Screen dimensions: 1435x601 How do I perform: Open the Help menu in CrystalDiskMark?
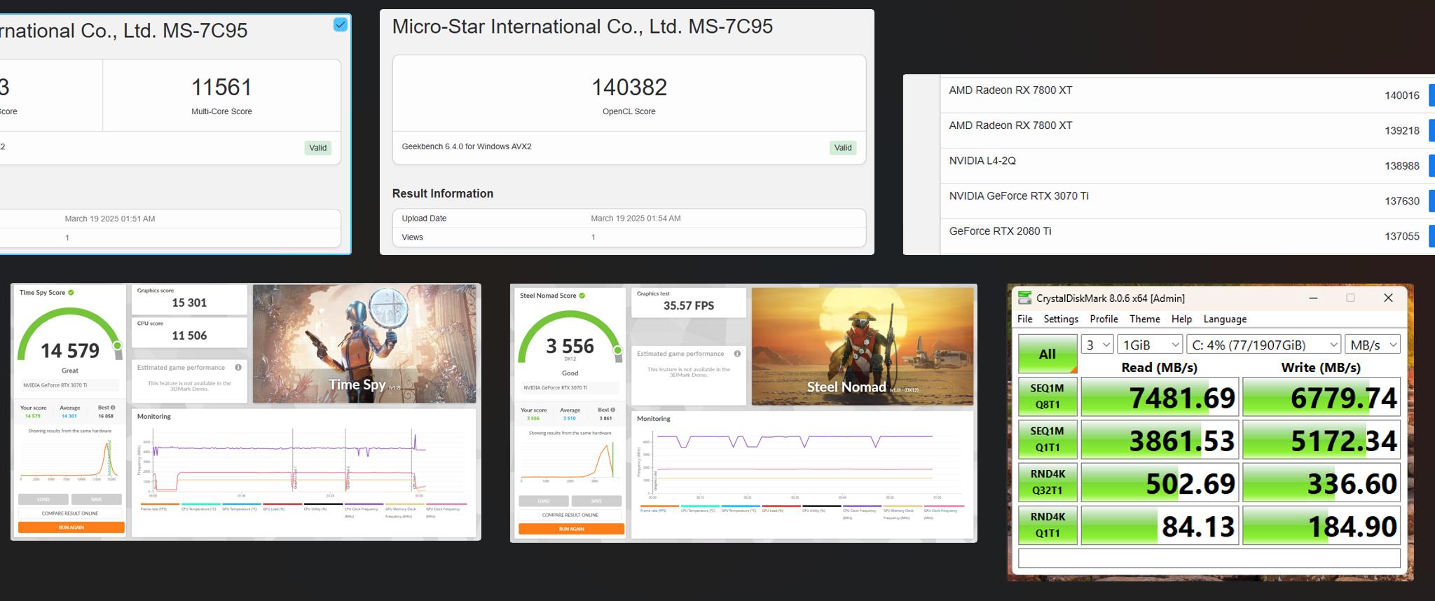coord(1181,319)
